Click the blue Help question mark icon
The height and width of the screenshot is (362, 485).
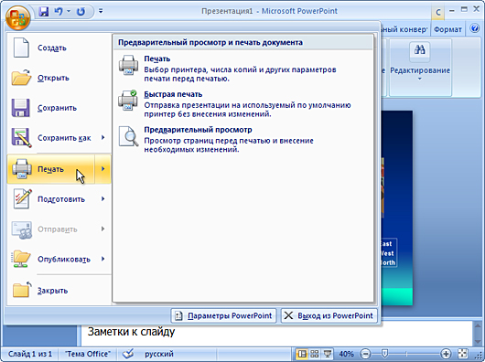coord(475,28)
